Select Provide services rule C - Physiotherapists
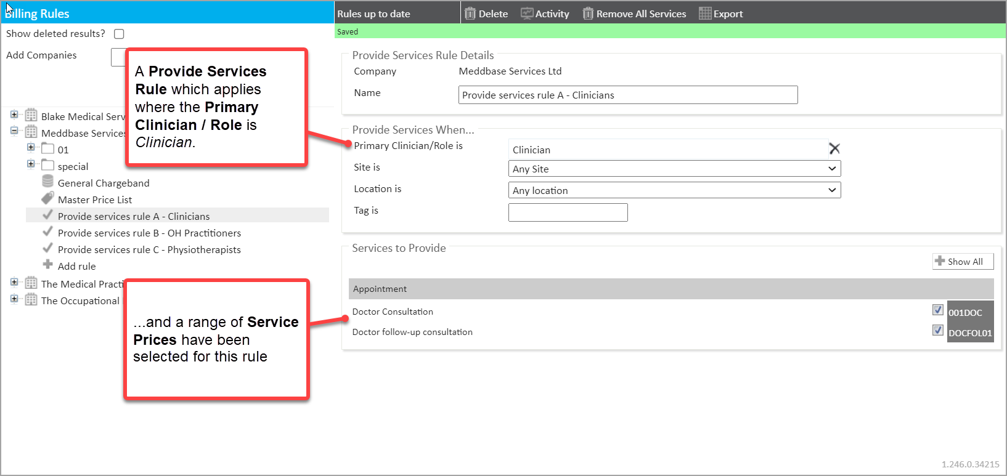1007x476 pixels. pos(149,249)
